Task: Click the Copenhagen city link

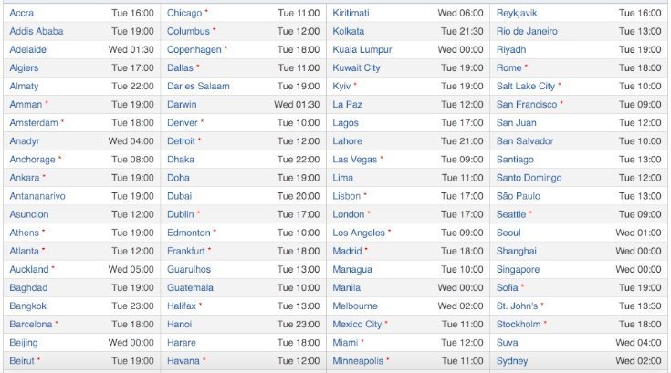Action: pos(194,49)
